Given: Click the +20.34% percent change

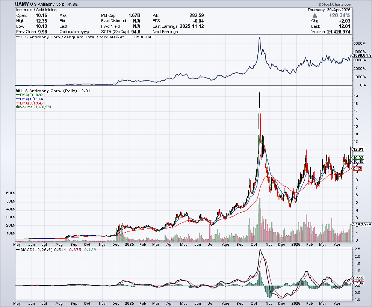Looking at the screenshot, I should point(339,15).
